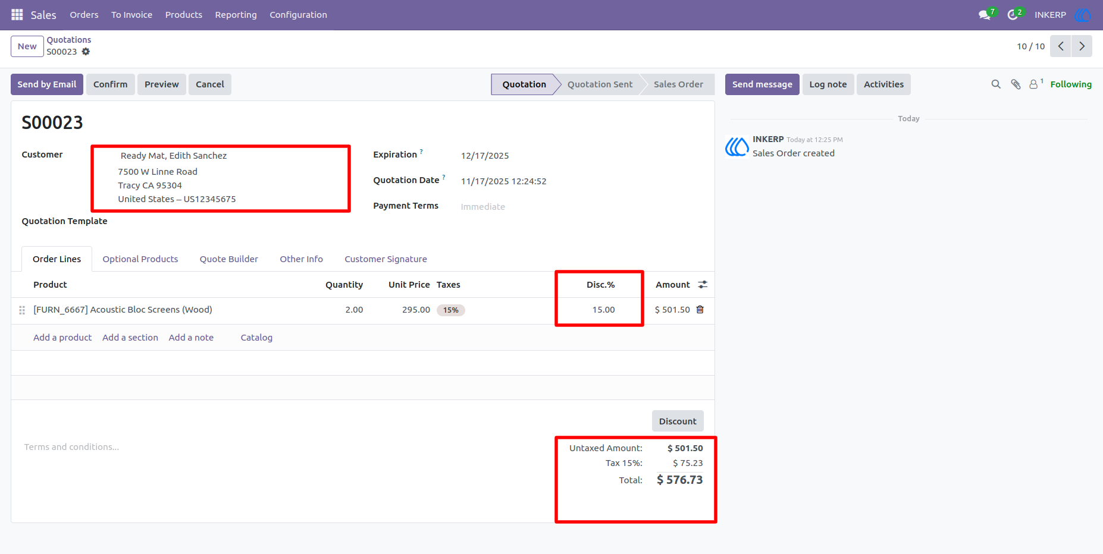Open the apps grid menu icon
This screenshot has width=1103, height=554.
click(17, 14)
